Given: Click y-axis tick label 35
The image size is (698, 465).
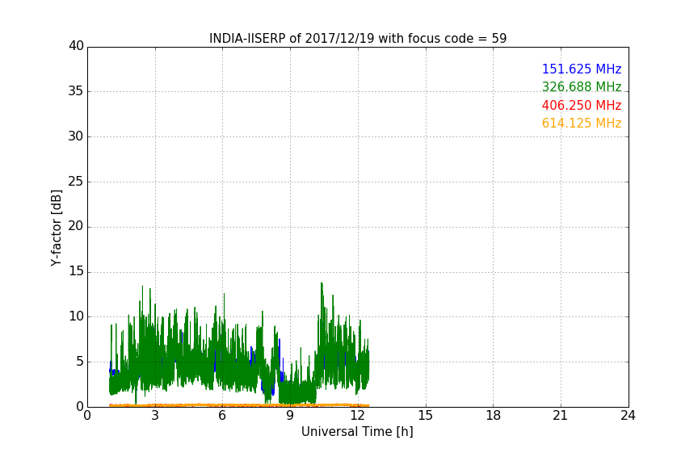Looking at the screenshot, I should pyautogui.click(x=76, y=91).
